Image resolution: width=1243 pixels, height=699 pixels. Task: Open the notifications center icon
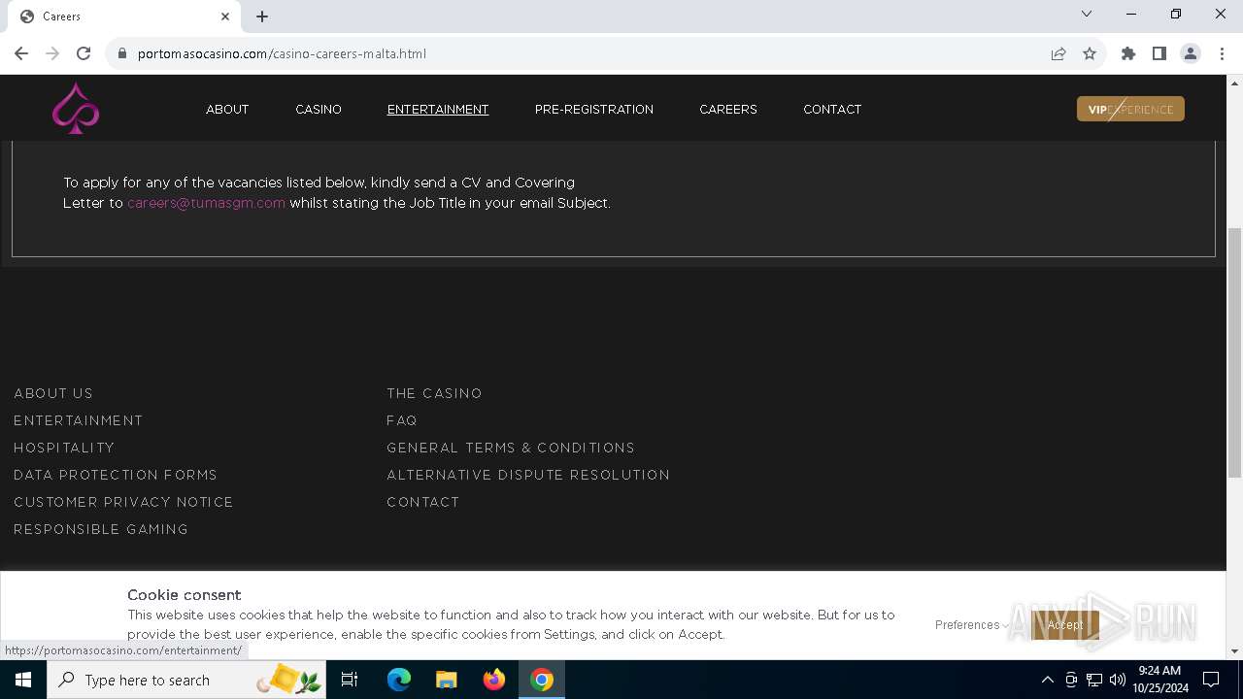[1211, 680]
